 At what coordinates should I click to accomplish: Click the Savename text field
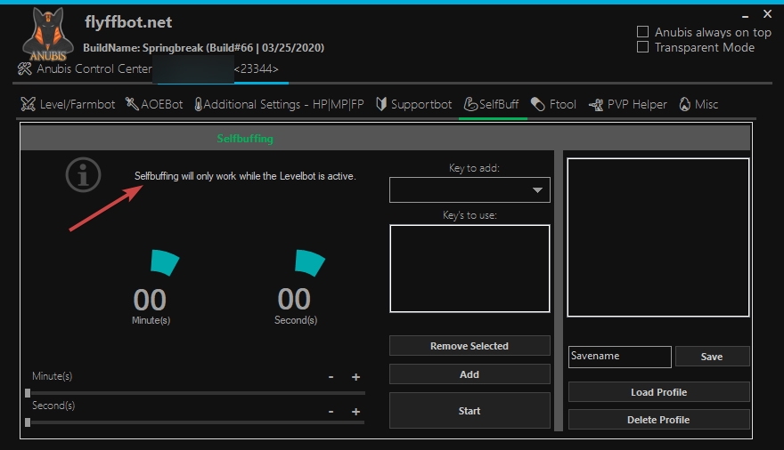pyautogui.click(x=619, y=357)
